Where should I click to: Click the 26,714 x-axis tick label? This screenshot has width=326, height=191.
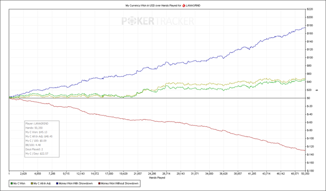tap(166, 173)
